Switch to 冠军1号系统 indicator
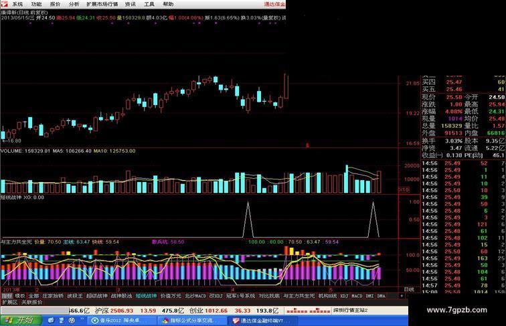The width and height of the screenshot is (506, 326). pyautogui.click(x=240, y=296)
